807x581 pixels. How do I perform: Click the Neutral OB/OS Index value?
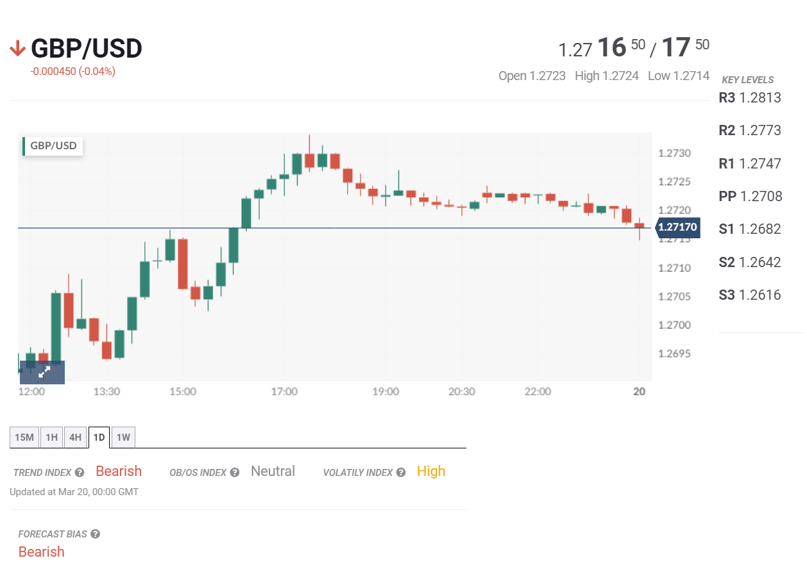coord(273,471)
